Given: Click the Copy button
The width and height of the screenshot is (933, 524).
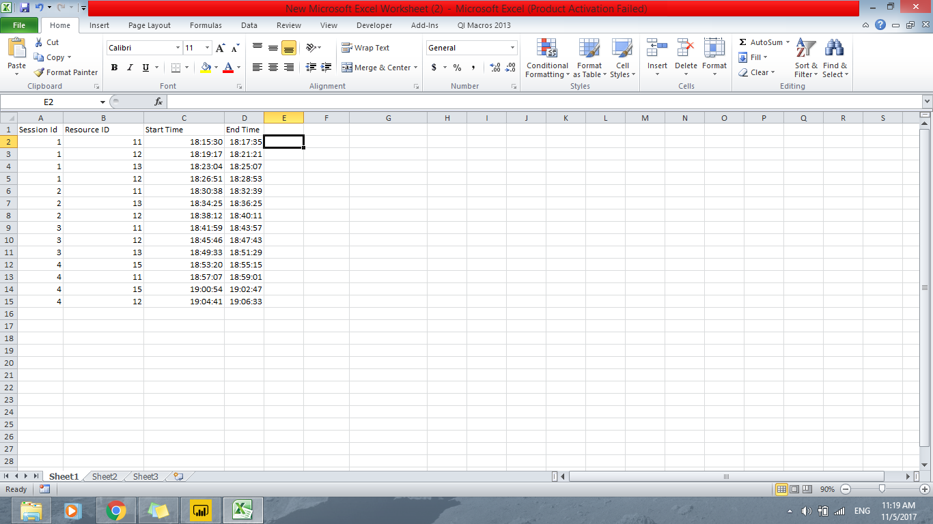Looking at the screenshot, I should coord(53,57).
